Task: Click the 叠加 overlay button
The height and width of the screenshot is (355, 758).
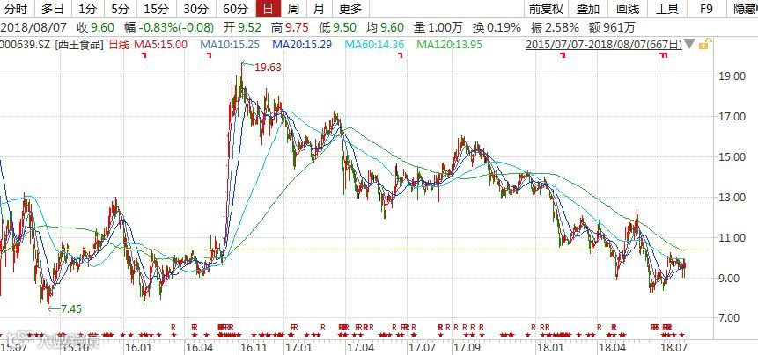Action: coord(588,9)
